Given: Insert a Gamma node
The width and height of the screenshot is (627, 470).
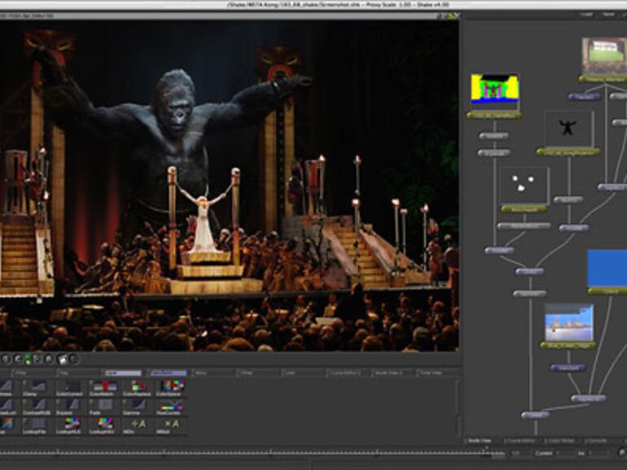Looking at the screenshot, I should coord(137,406).
